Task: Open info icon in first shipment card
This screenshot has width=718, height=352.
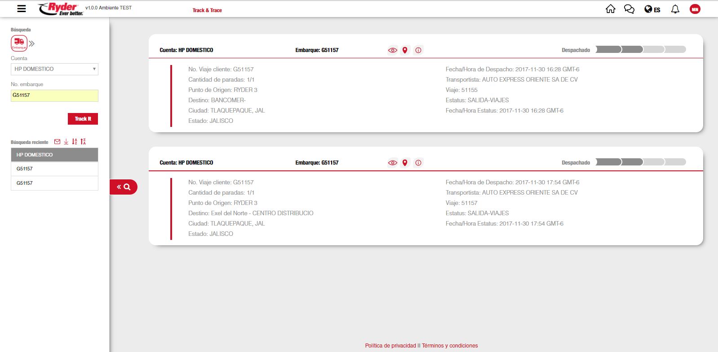Action: [x=418, y=50]
